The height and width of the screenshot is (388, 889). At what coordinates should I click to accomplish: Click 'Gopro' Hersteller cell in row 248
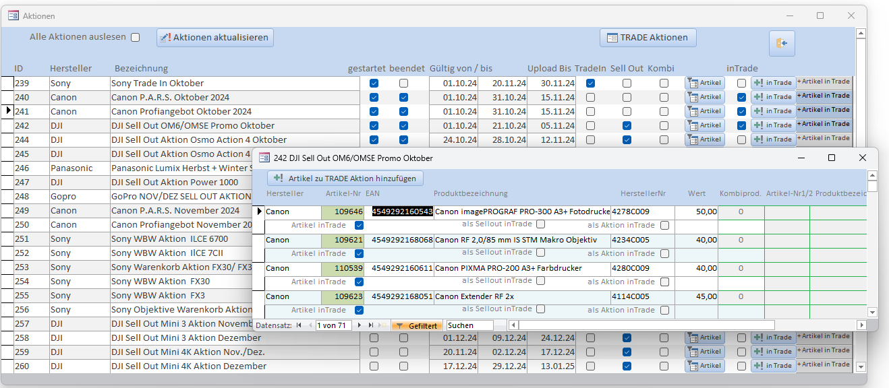click(x=80, y=197)
